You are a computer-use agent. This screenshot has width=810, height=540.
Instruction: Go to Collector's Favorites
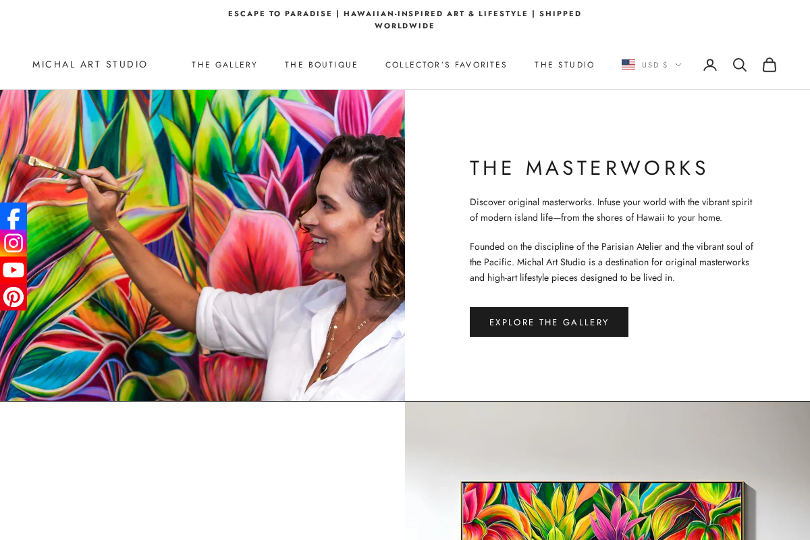pos(446,65)
